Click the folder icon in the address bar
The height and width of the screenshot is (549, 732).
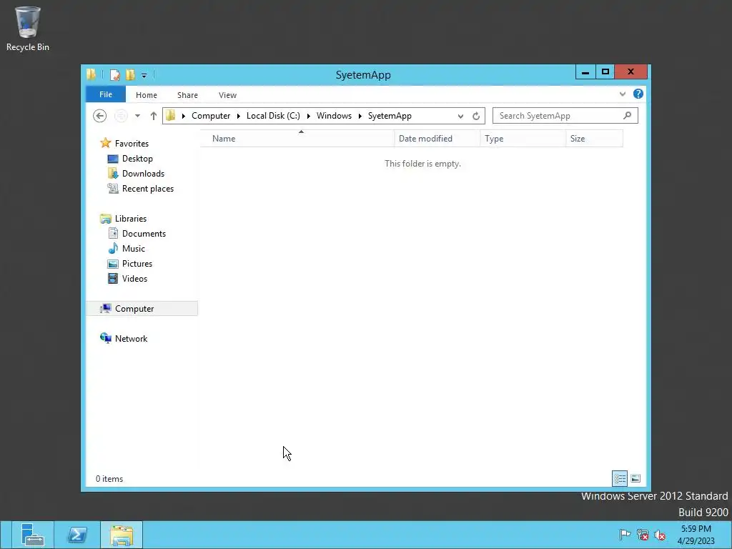click(170, 115)
